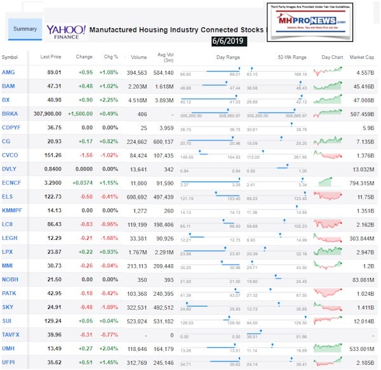381x370 pixels.
Task: Click the SKY day chart sparkline
Action: (x=328, y=307)
